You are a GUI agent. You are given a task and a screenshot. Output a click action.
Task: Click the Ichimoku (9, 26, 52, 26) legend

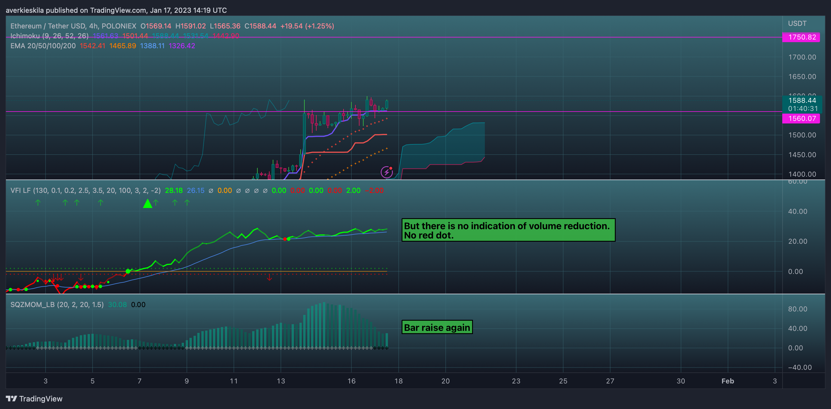(x=49, y=36)
